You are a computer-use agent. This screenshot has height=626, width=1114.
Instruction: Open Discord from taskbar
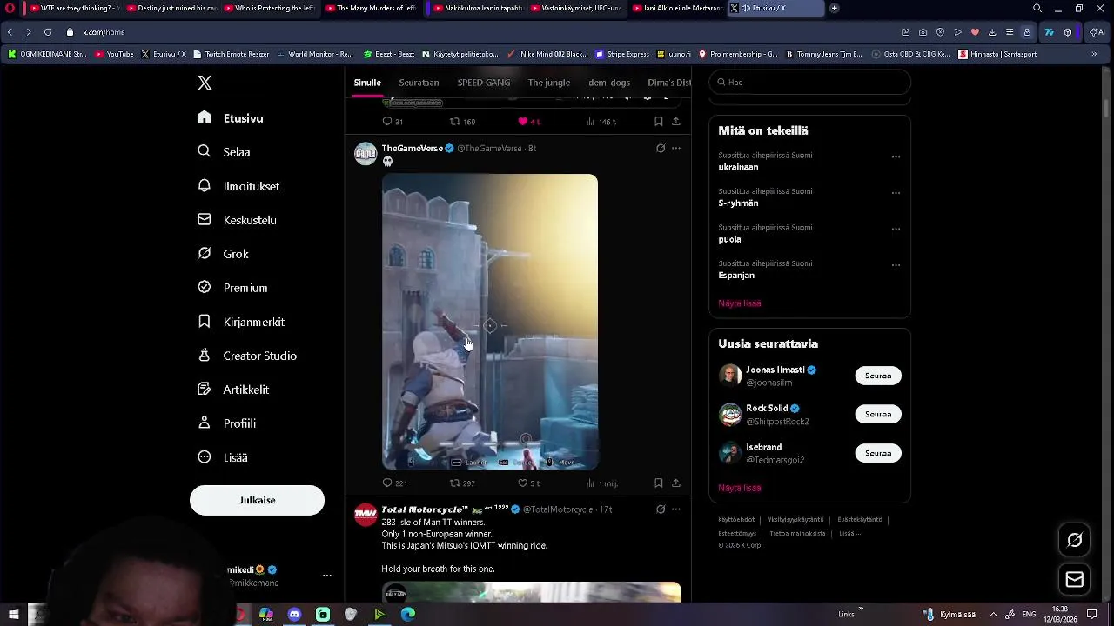click(294, 615)
